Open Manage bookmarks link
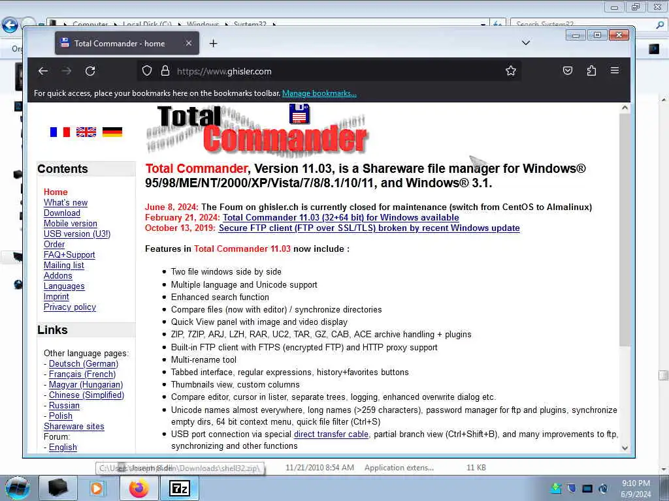This screenshot has height=501, width=669. (x=319, y=93)
